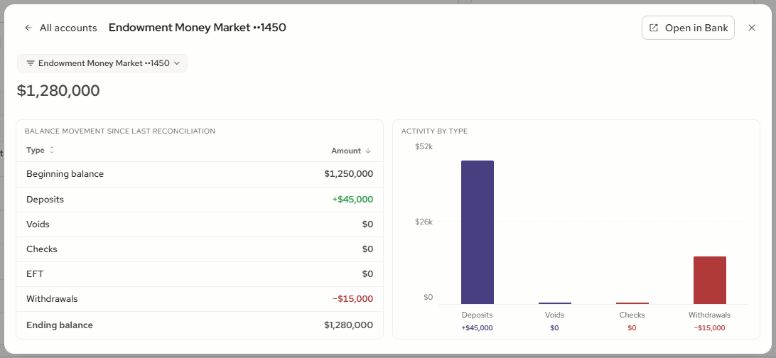The image size is (776, 358).
Task: Select the Beginning balance row label
Action: [x=65, y=174]
